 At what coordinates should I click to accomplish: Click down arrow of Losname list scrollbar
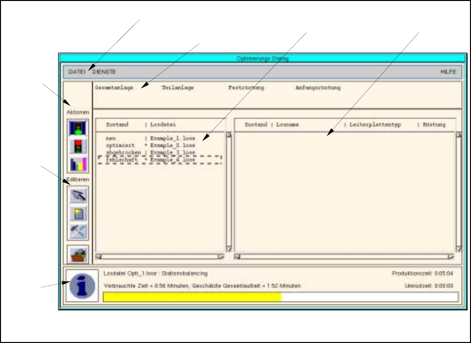(459, 249)
